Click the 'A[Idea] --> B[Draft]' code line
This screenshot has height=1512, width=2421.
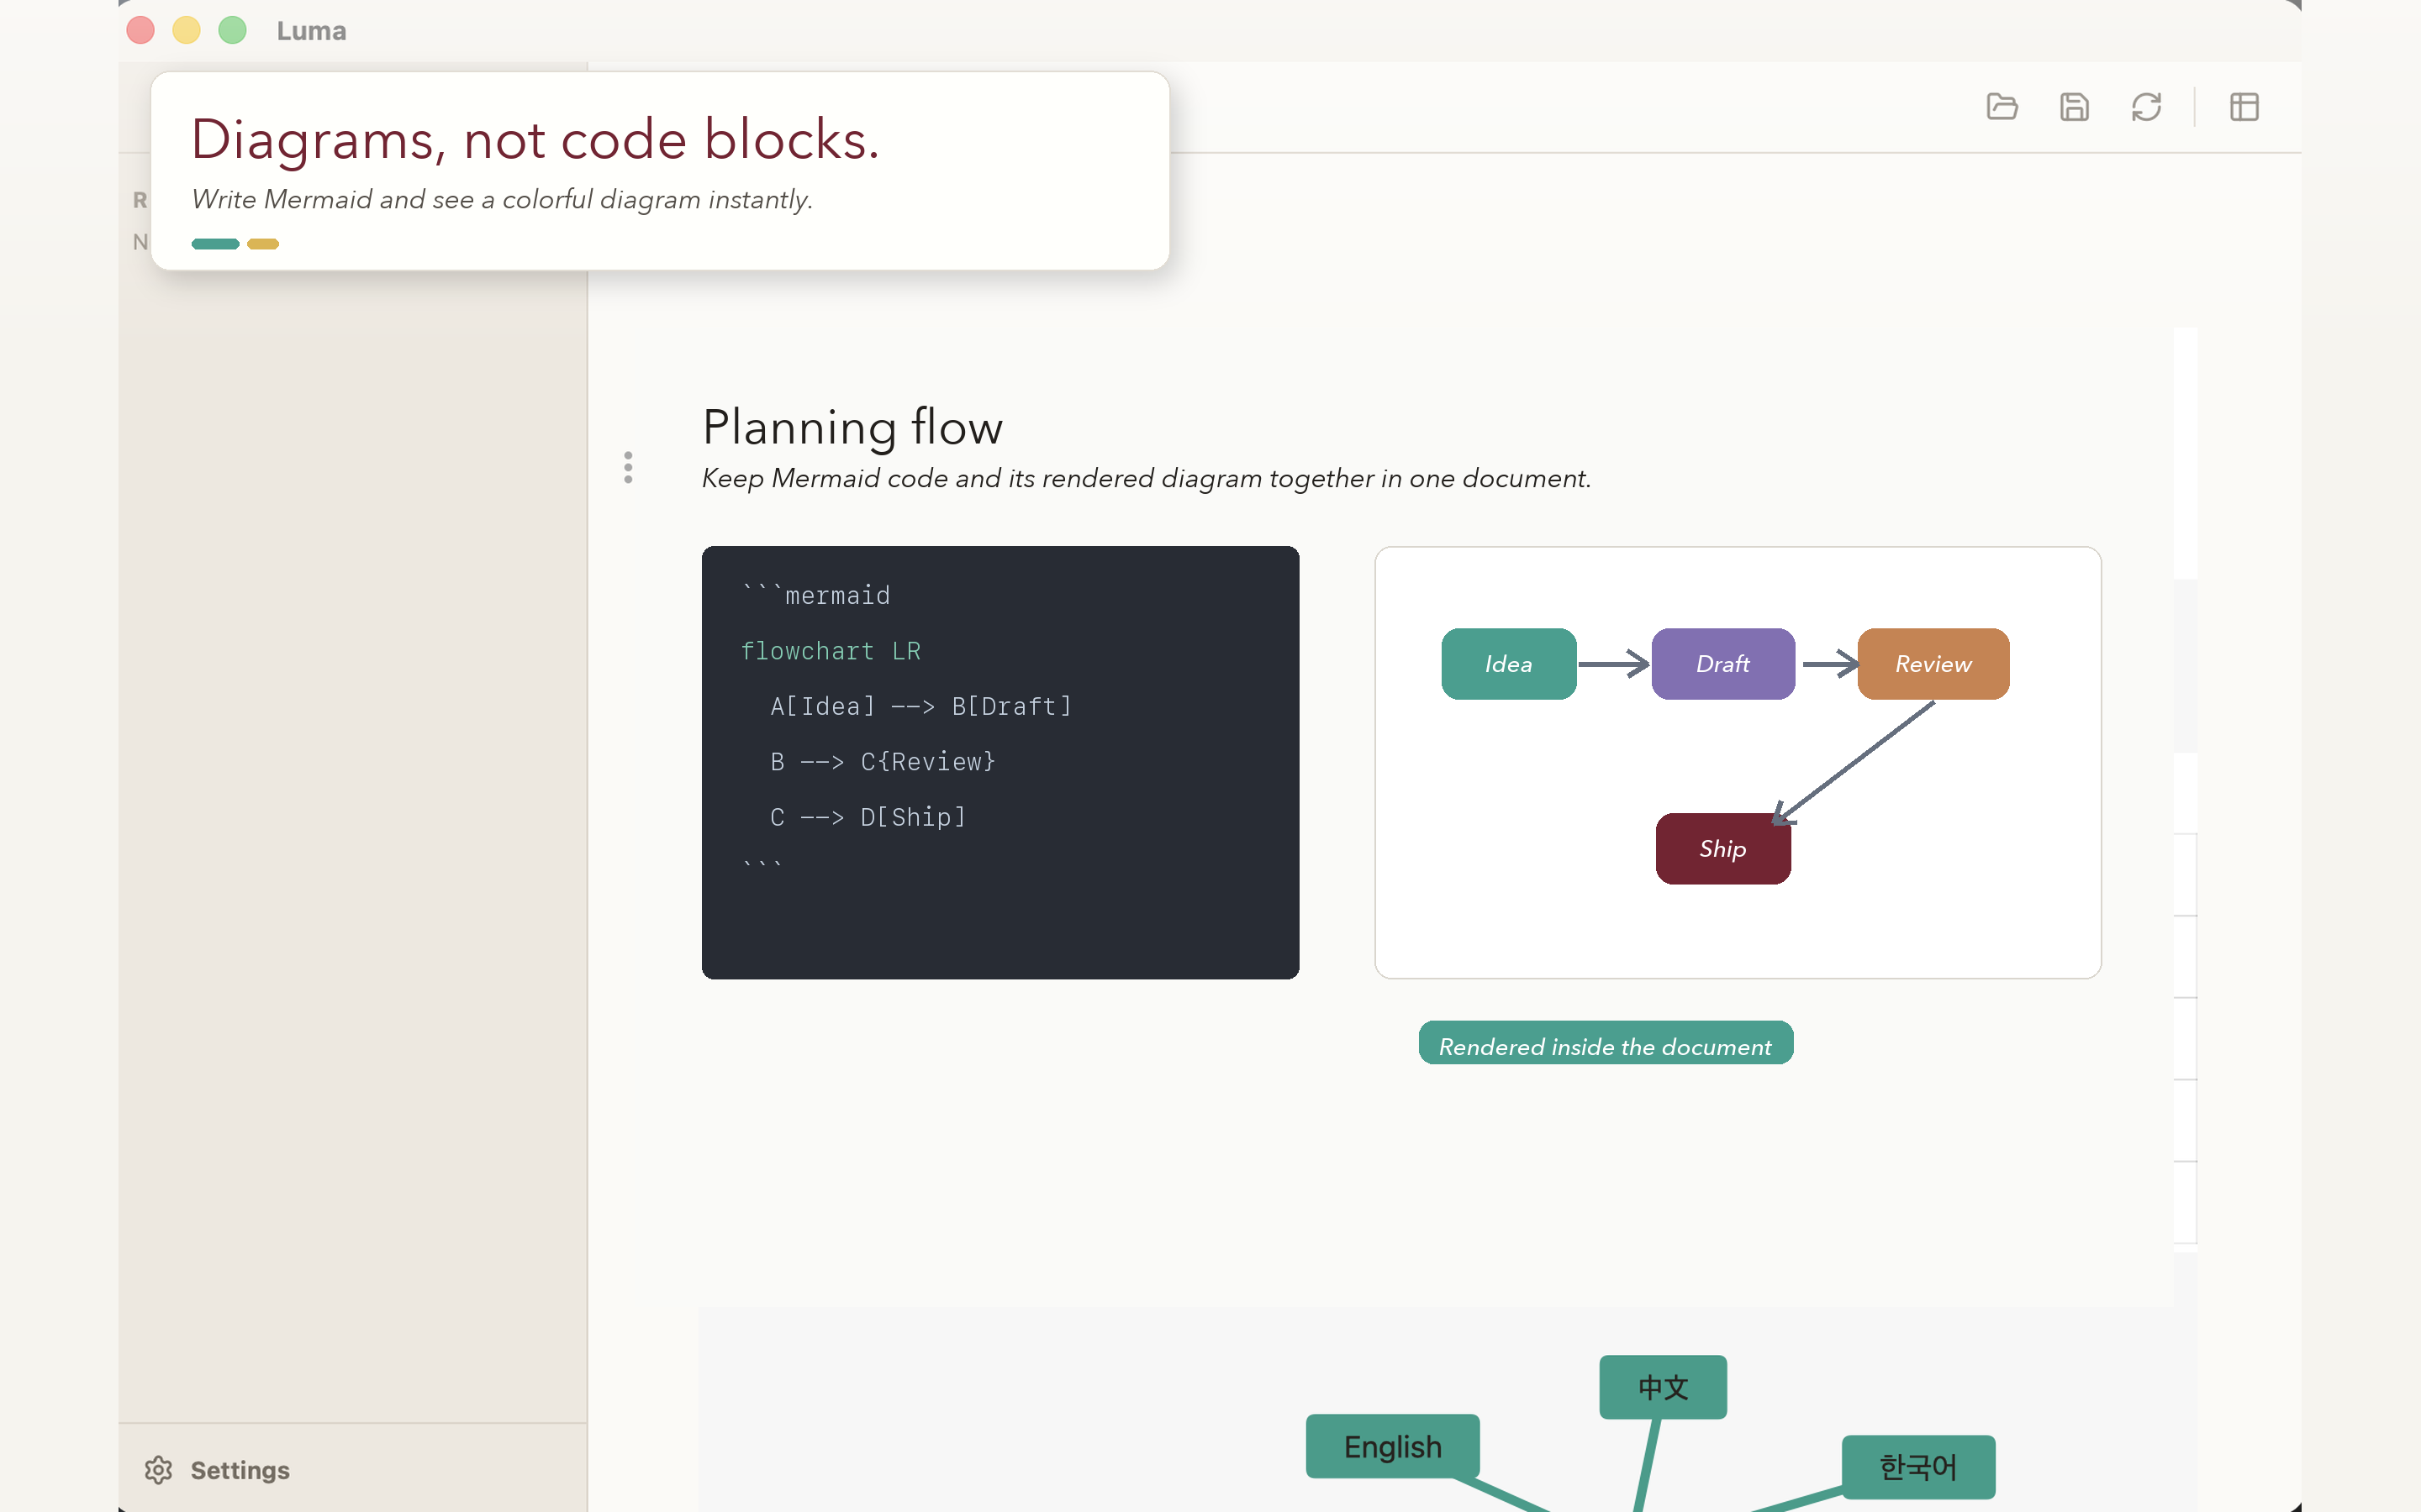(x=921, y=707)
